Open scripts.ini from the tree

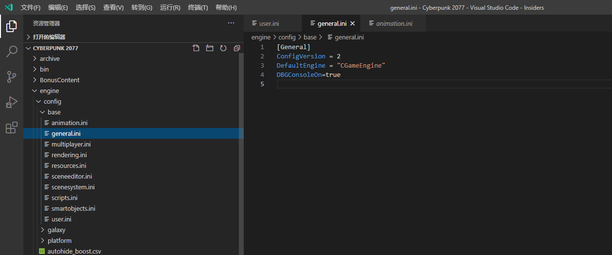(64, 198)
